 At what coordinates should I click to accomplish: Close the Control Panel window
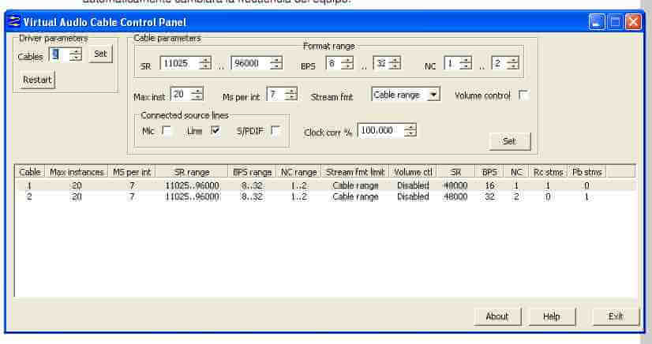(x=633, y=21)
